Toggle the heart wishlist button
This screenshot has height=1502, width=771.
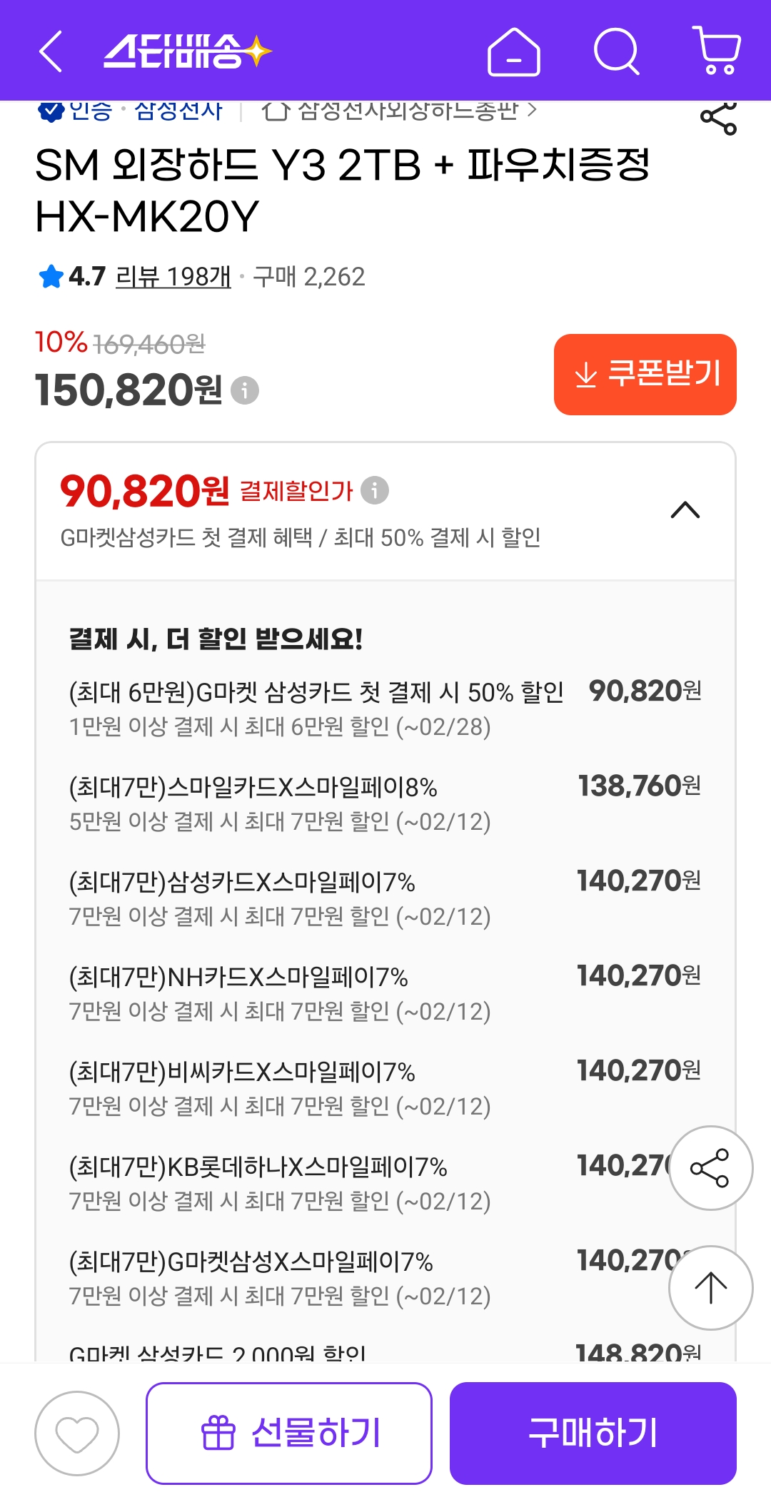coord(77,1433)
